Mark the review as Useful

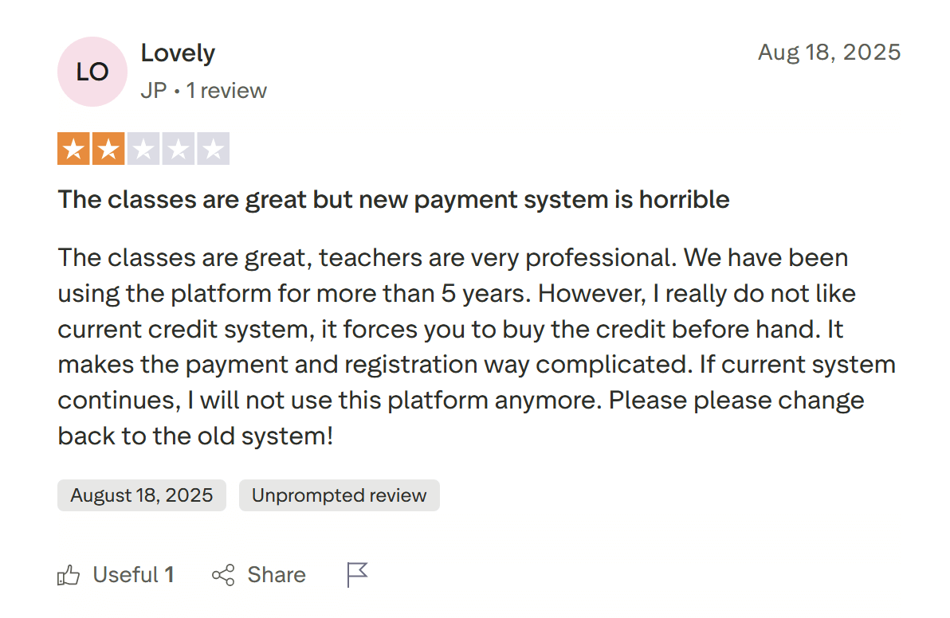(x=125, y=575)
